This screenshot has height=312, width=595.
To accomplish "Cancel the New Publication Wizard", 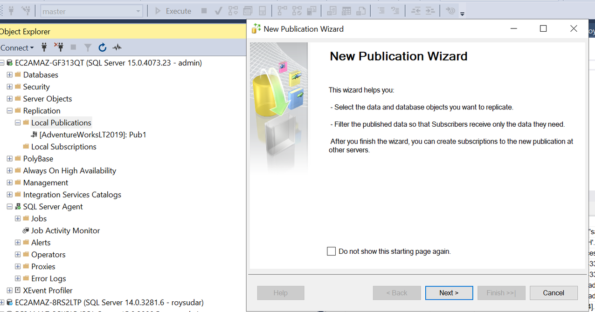I will point(553,292).
